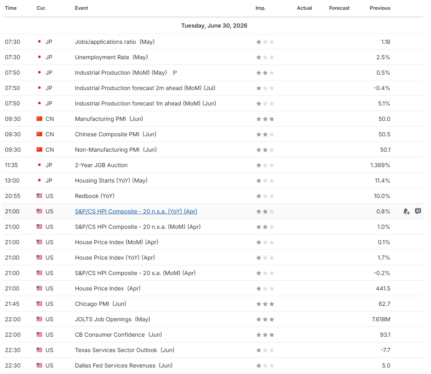Select 'House Price Index (YoY) (Apr)' event
The image size is (431, 374).
pyautogui.click(x=115, y=258)
